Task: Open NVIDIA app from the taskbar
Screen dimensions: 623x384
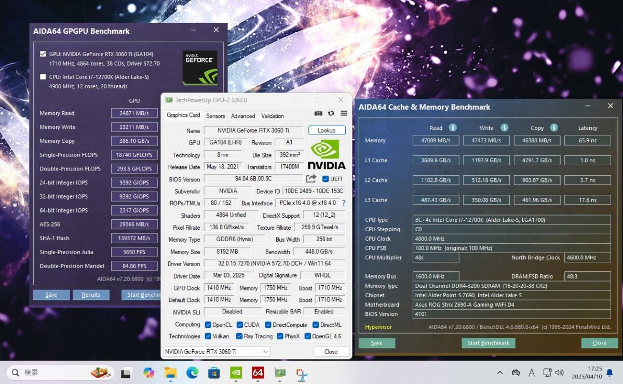Action: [x=236, y=373]
